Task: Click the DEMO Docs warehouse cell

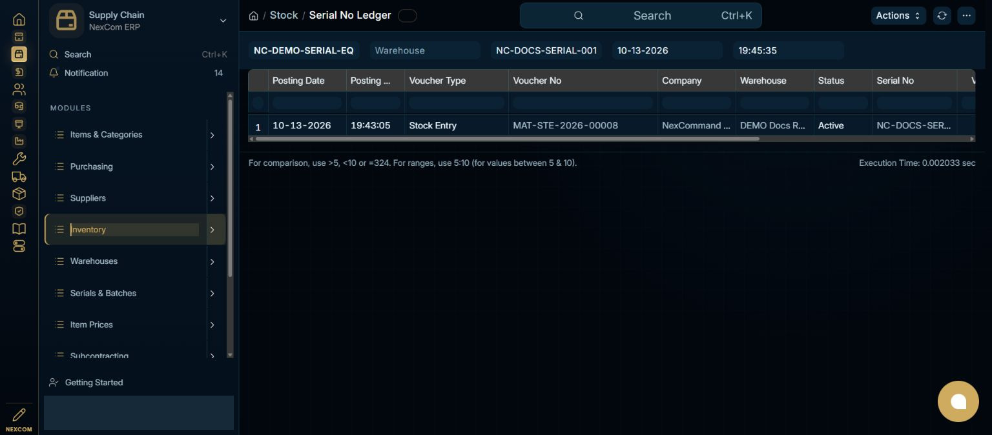Action: coord(774,125)
